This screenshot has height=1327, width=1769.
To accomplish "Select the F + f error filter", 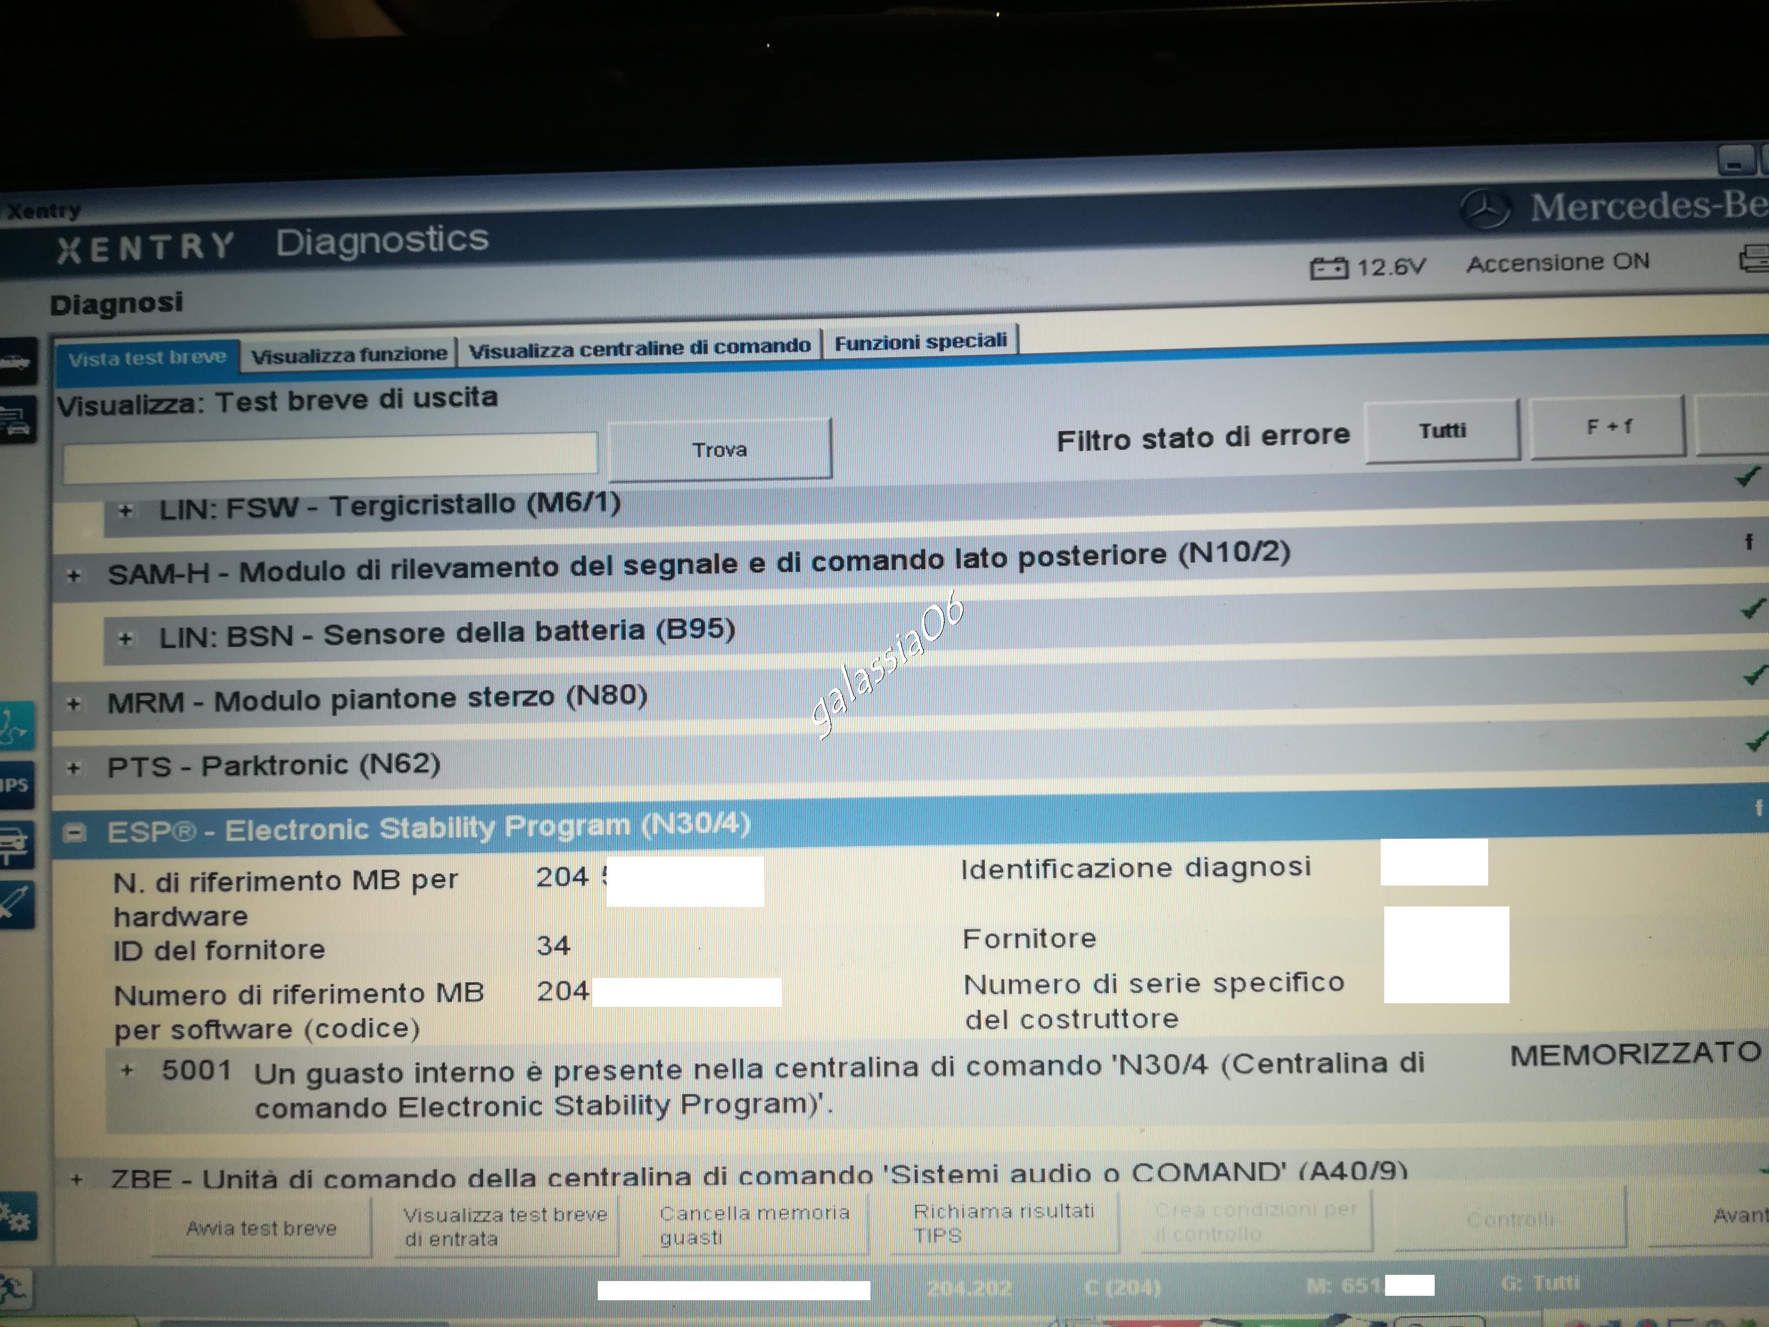I will [1608, 428].
